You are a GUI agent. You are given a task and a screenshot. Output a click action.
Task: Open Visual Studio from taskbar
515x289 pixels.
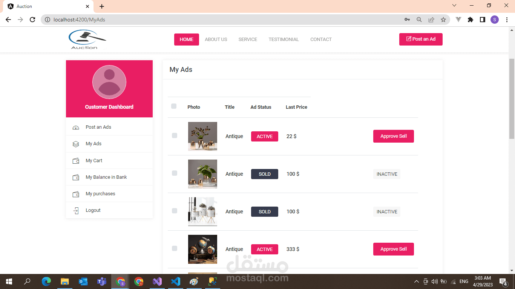tap(157, 281)
